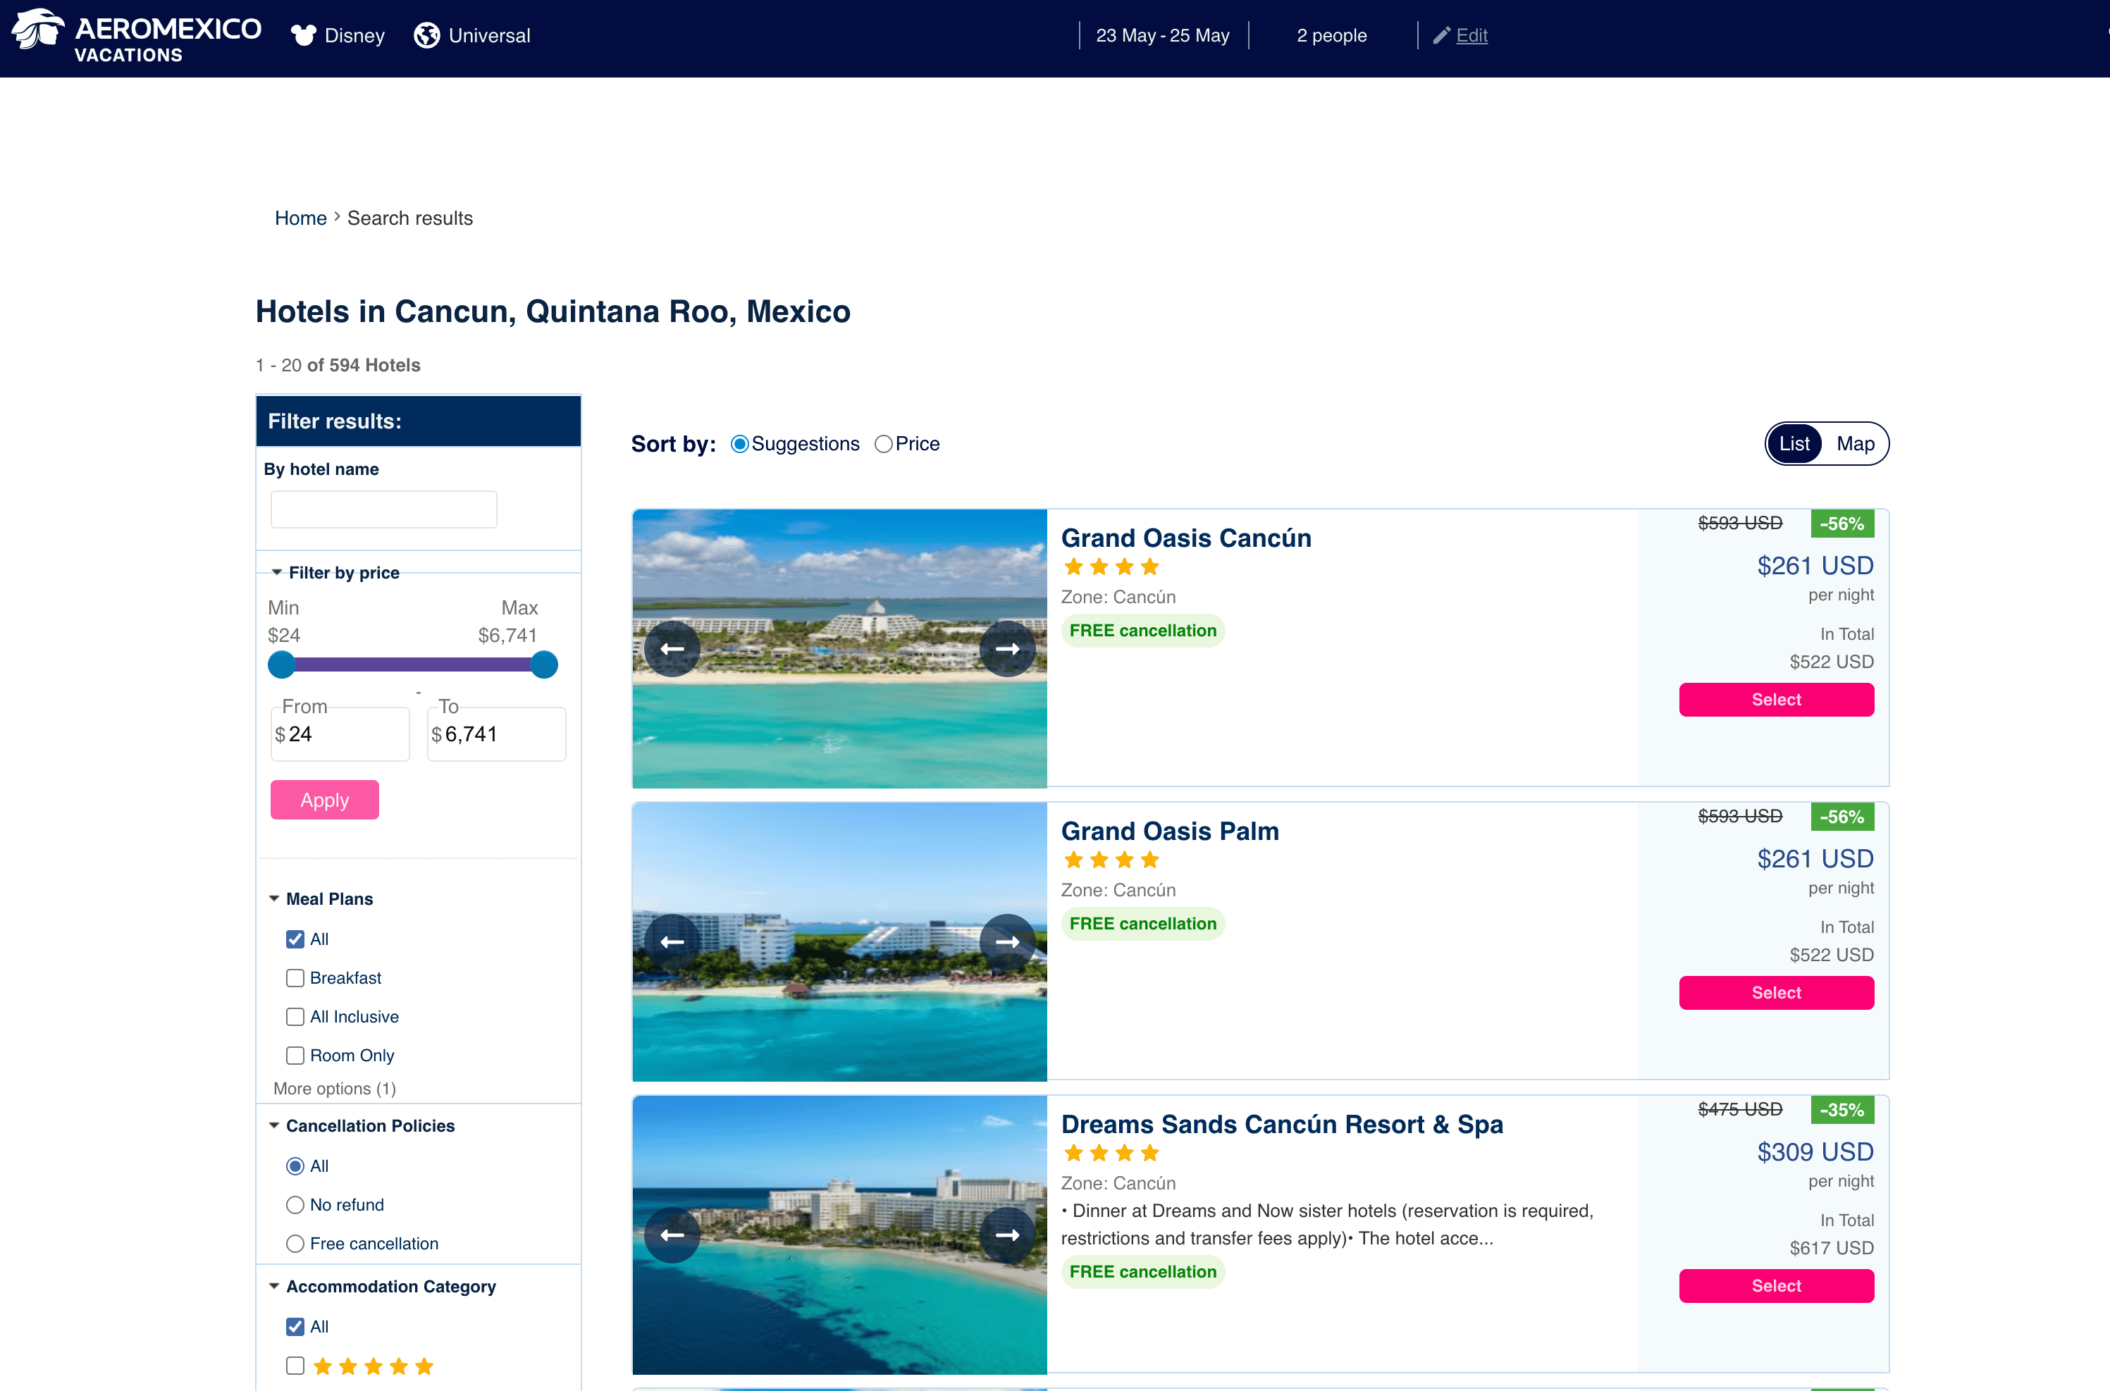Open the Universal globe icon link
2110x1391 pixels.
click(x=427, y=35)
